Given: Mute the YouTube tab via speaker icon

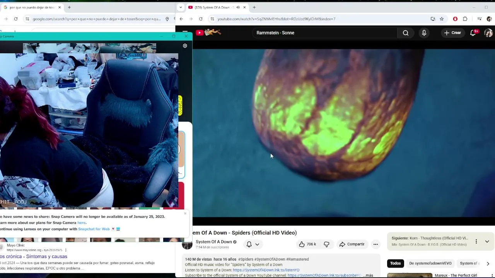Looking at the screenshot, I should (x=238, y=7).
